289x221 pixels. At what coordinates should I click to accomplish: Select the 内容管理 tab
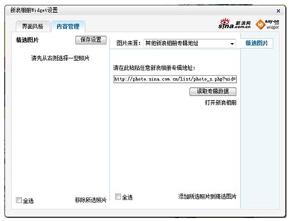click(x=68, y=26)
